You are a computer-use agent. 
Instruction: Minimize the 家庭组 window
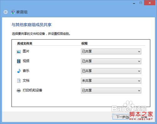pyautogui.click(x=134, y=3)
